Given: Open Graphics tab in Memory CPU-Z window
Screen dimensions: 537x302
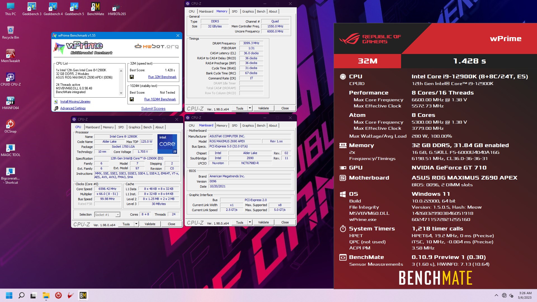Looking at the screenshot, I should 248,11.
